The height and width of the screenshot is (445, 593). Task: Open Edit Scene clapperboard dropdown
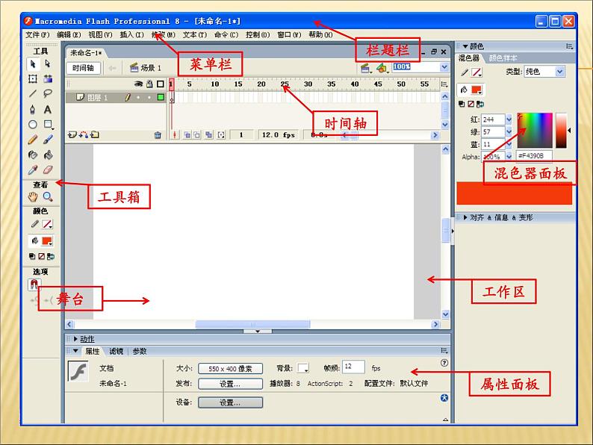point(366,69)
